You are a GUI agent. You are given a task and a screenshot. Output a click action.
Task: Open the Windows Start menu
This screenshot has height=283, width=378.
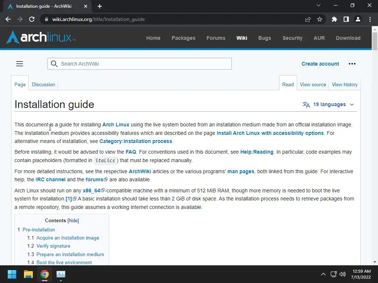[x=12, y=274]
